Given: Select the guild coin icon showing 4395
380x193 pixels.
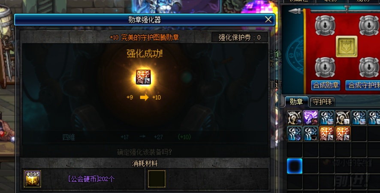Looking at the screenshot, I should click(32, 179).
